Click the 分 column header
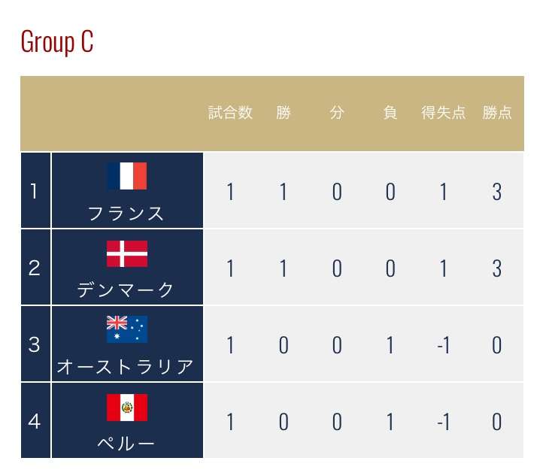Image resolution: width=549 pixels, height=476 pixels. (337, 113)
